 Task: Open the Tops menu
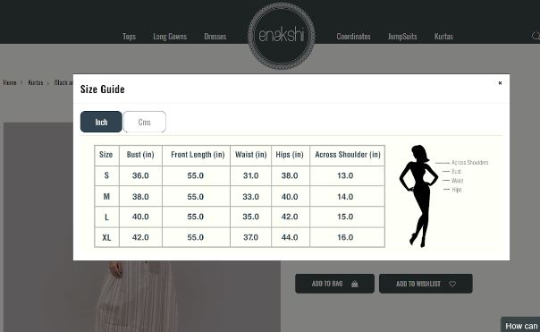coord(129,36)
